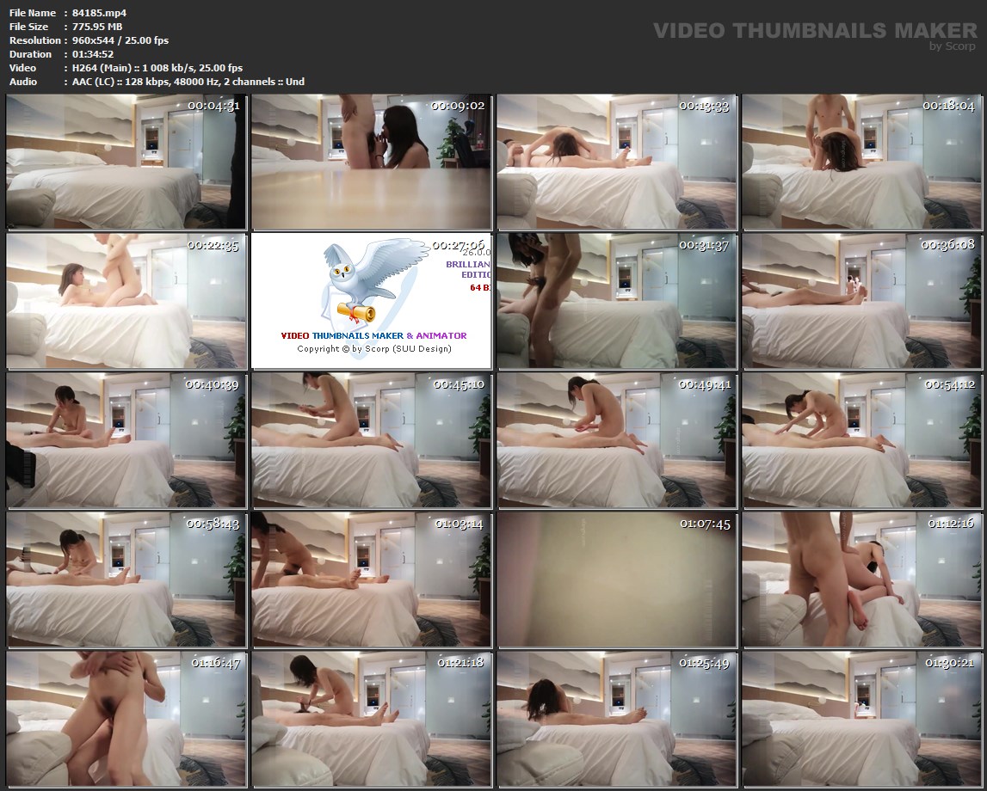The height and width of the screenshot is (791, 987).
Task: Select the empty-room thumbnail timestamped 01:30:21
Action: coord(862,719)
